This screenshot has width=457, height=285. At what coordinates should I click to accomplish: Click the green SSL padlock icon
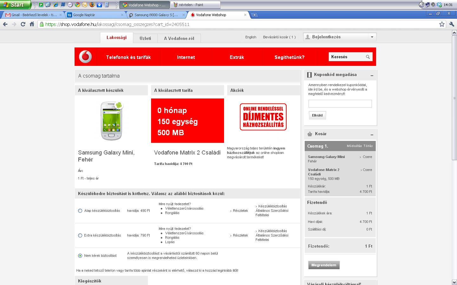point(41,24)
